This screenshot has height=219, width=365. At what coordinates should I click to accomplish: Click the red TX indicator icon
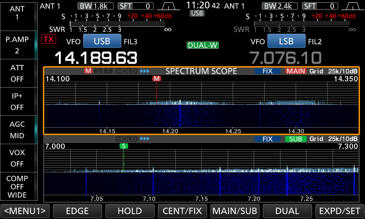(48, 39)
